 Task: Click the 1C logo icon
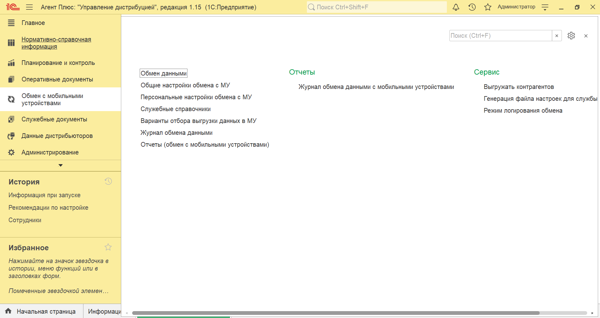click(x=12, y=7)
